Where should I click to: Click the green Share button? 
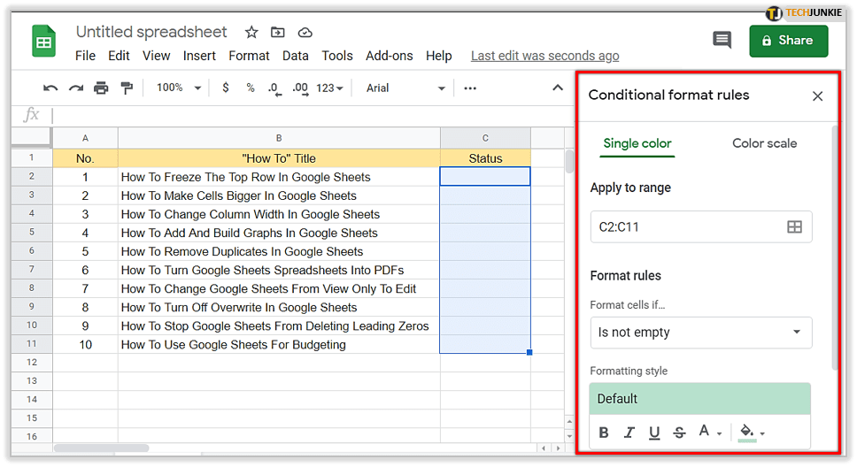(788, 41)
